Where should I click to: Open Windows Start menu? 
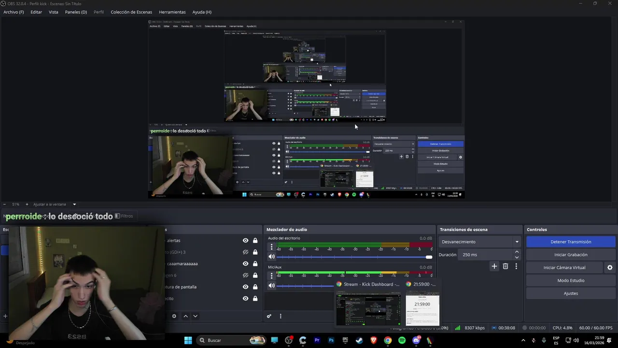pos(188,340)
